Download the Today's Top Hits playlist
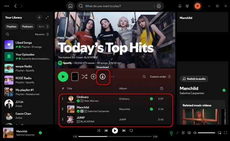Image resolution: width=230 pixels, height=141 pixels. [x=103, y=77]
